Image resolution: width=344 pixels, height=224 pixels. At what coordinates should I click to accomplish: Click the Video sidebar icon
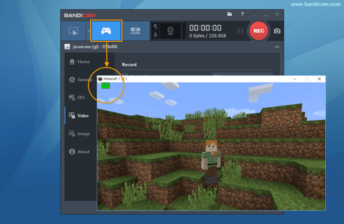[72, 115]
